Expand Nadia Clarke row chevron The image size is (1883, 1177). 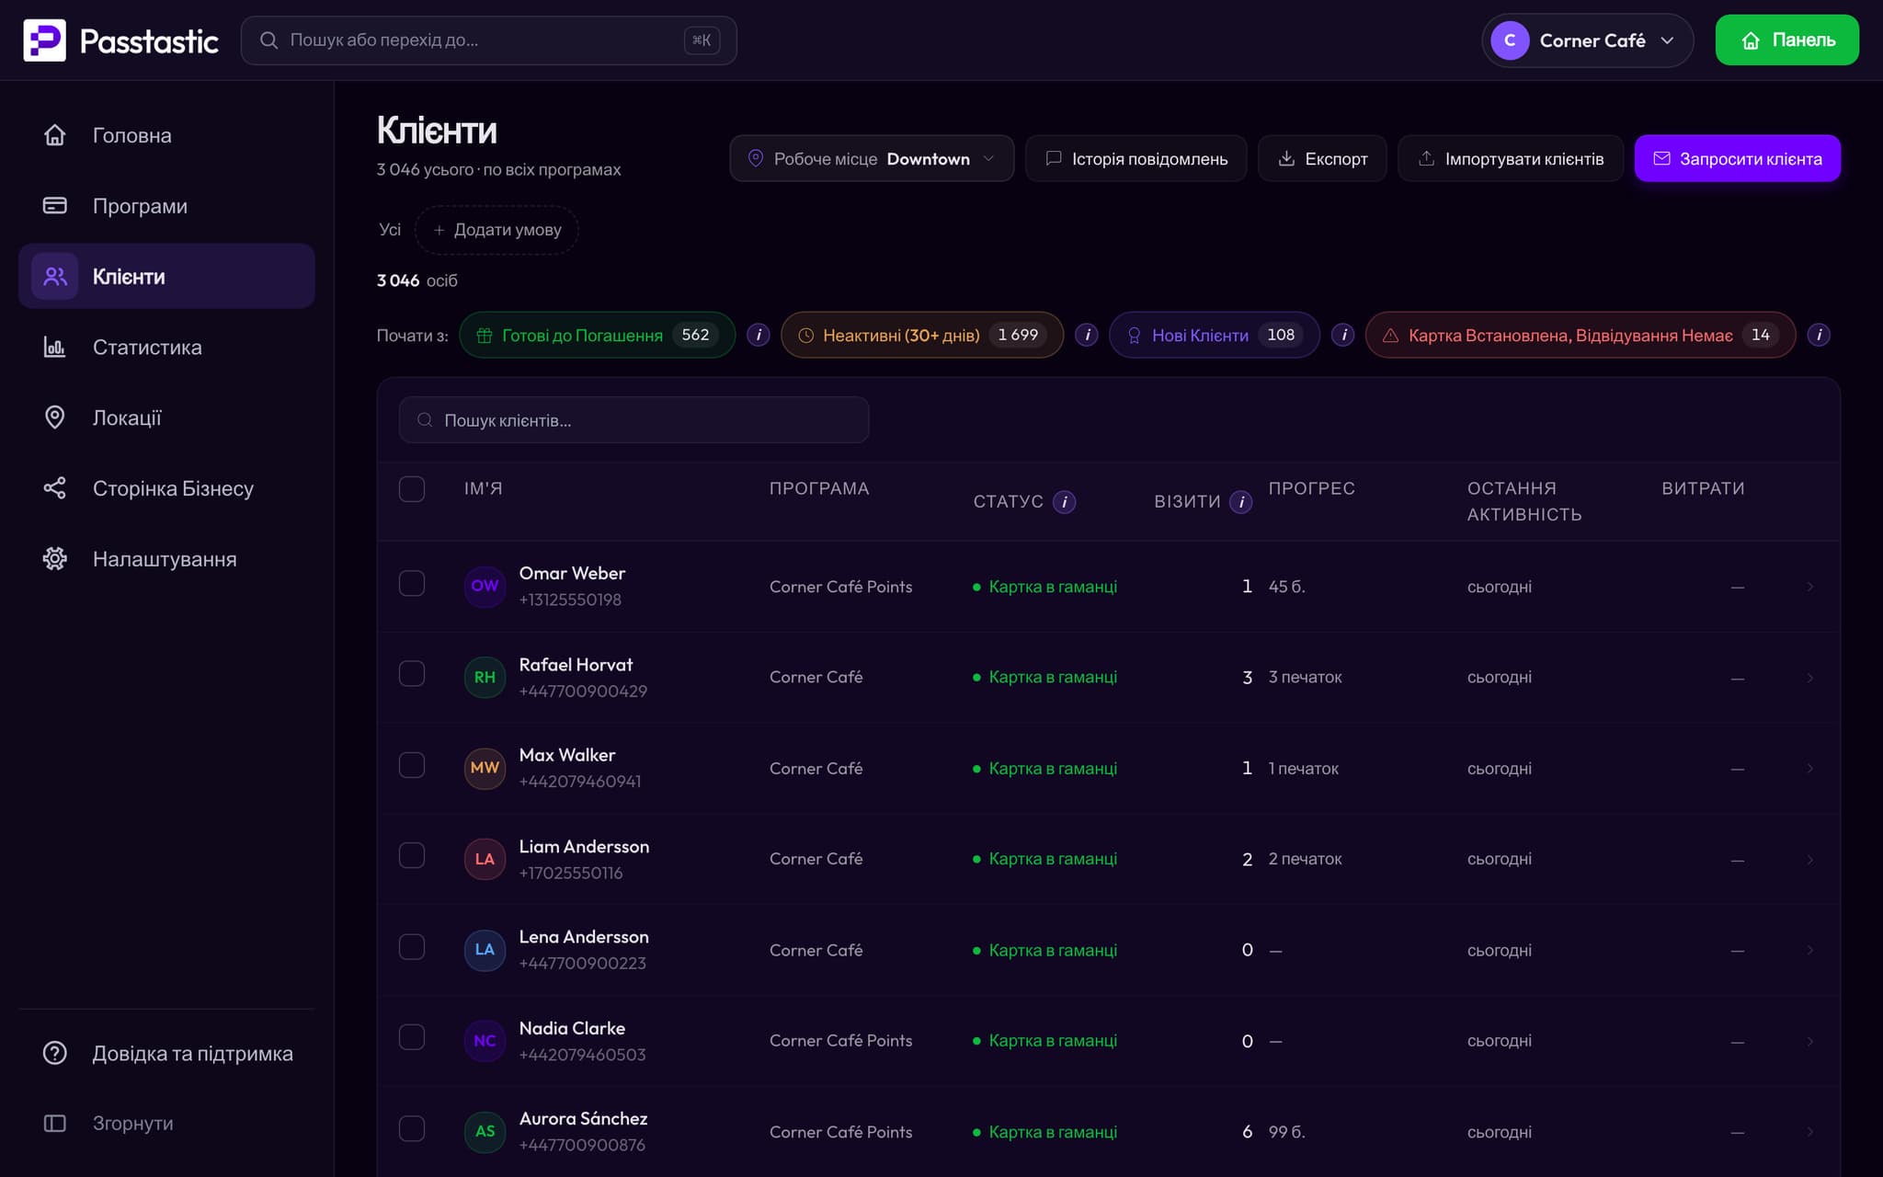click(x=1809, y=1042)
